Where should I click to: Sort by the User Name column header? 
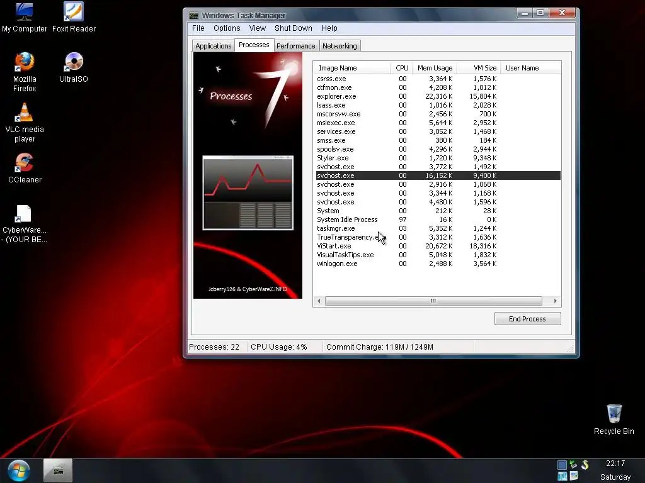(530, 68)
